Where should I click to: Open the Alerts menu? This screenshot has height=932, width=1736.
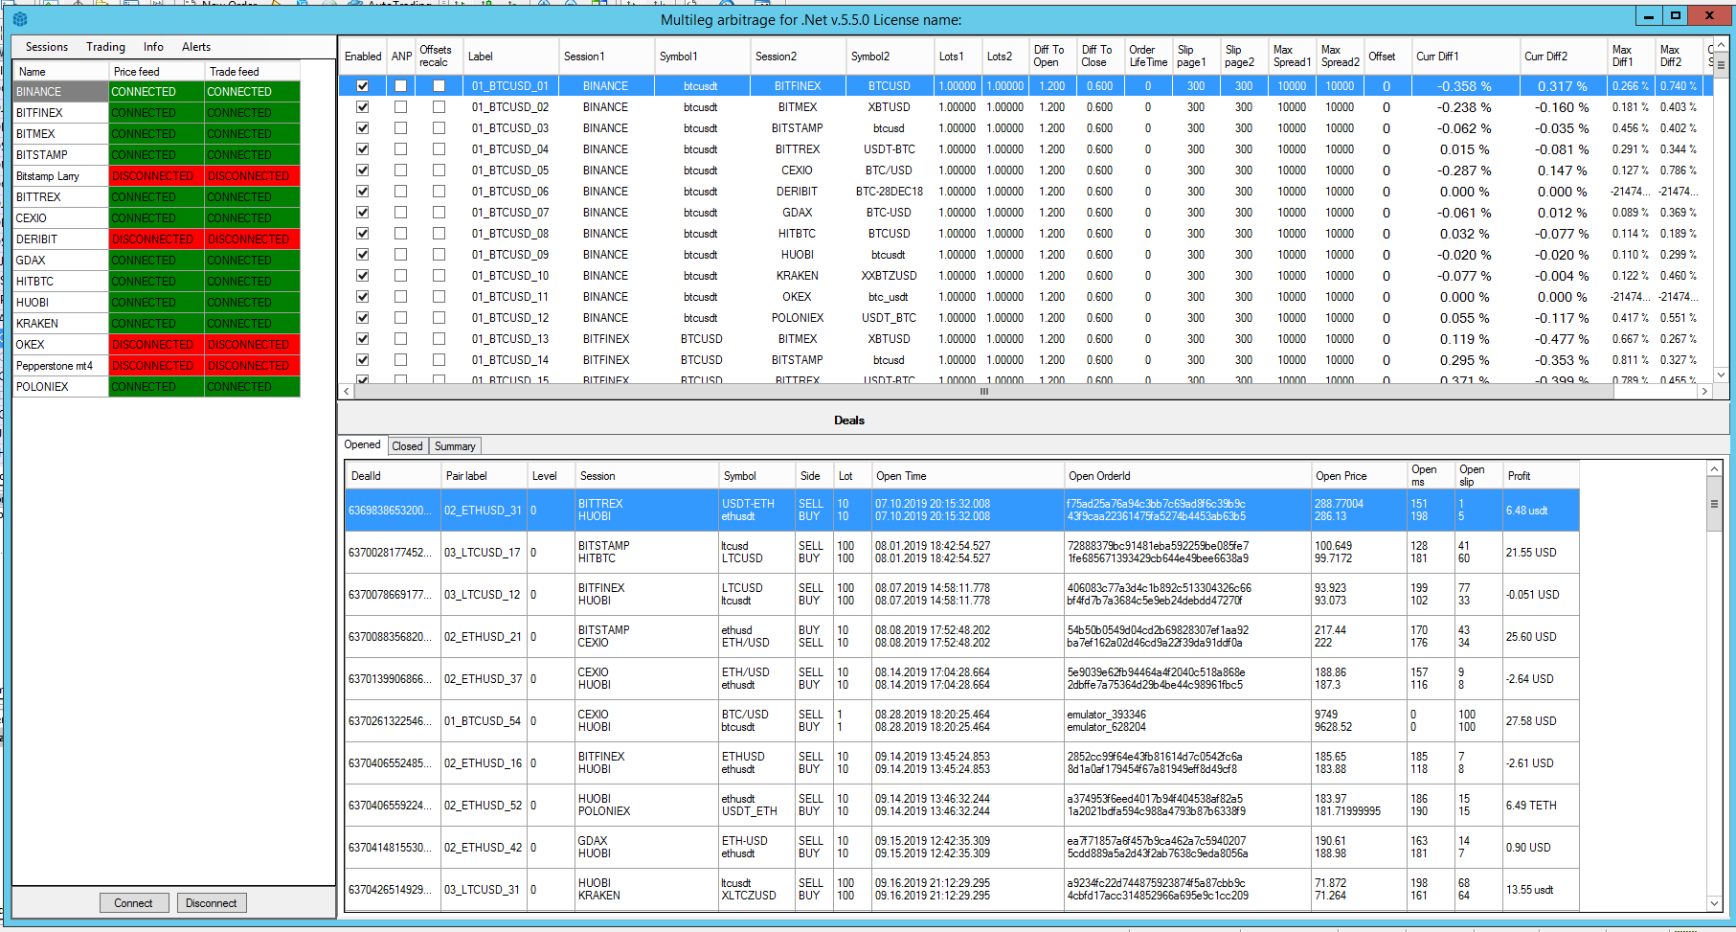(x=196, y=47)
